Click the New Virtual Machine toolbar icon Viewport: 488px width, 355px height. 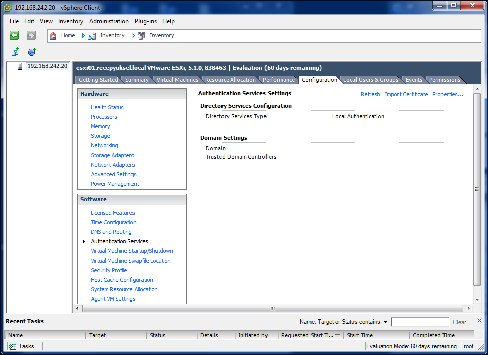15,52
